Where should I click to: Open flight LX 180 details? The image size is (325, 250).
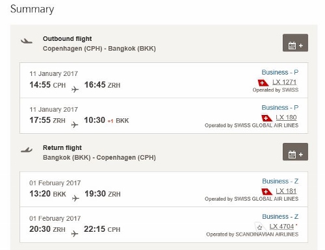(x=286, y=118)
